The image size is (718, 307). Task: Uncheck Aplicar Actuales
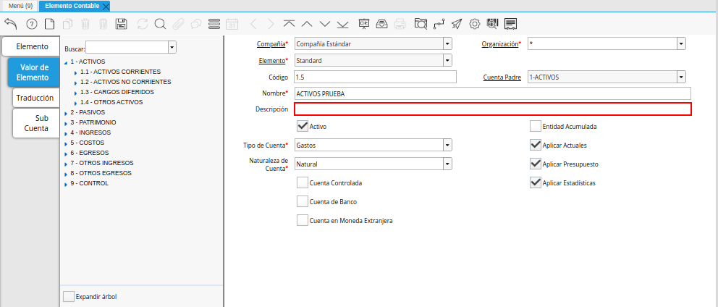coord(536,145)
